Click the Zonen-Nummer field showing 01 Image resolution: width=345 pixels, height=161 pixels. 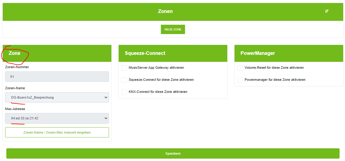(x=57, y=77)
